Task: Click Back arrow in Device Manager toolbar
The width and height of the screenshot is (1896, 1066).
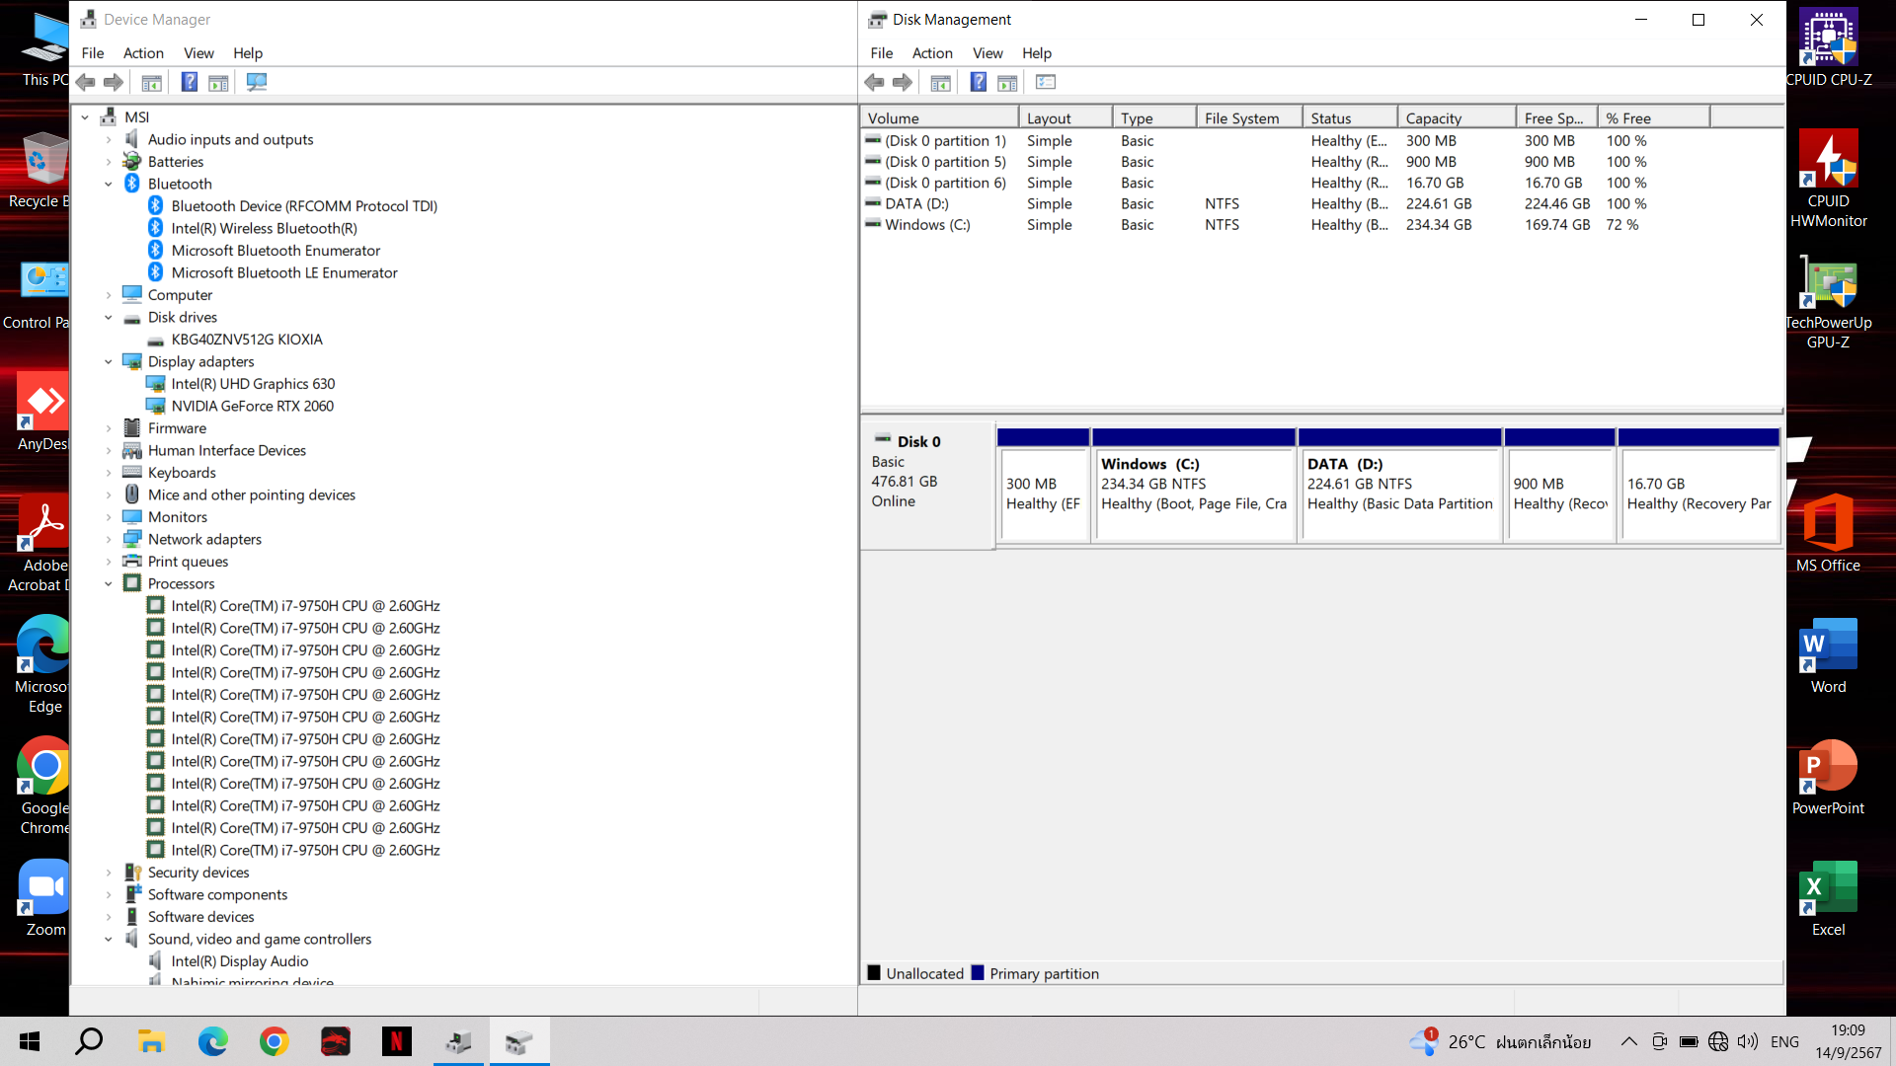Action: click(x=86, y=83)
